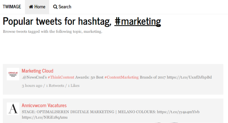Open the #marketing hashtag heading link

pos(138,21)
